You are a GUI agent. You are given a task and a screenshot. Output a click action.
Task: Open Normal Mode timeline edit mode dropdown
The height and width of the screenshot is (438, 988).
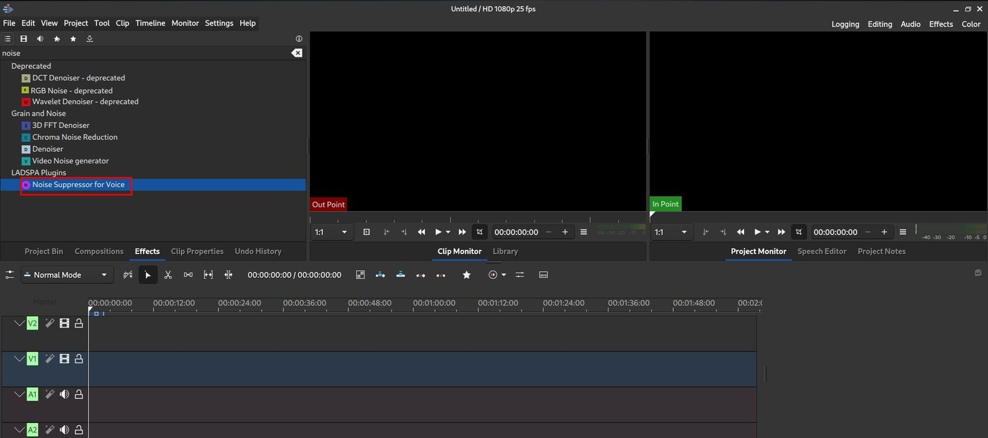coord(67,275)
